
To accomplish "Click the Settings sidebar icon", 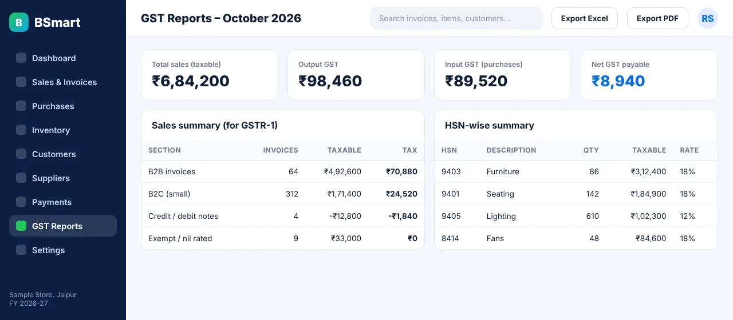I will [x=21, y=250].
